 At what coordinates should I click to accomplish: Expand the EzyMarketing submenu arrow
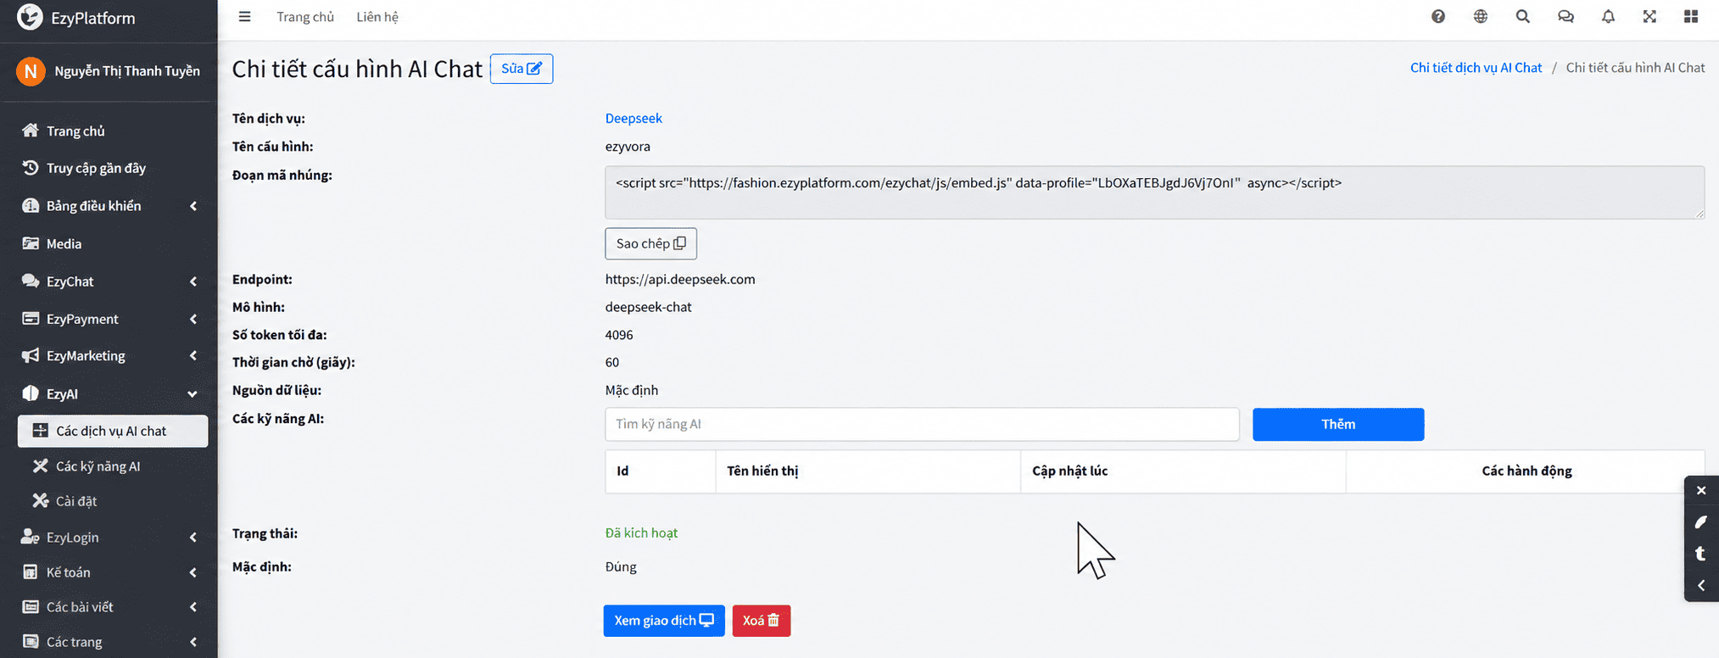[x=193, y=356]
